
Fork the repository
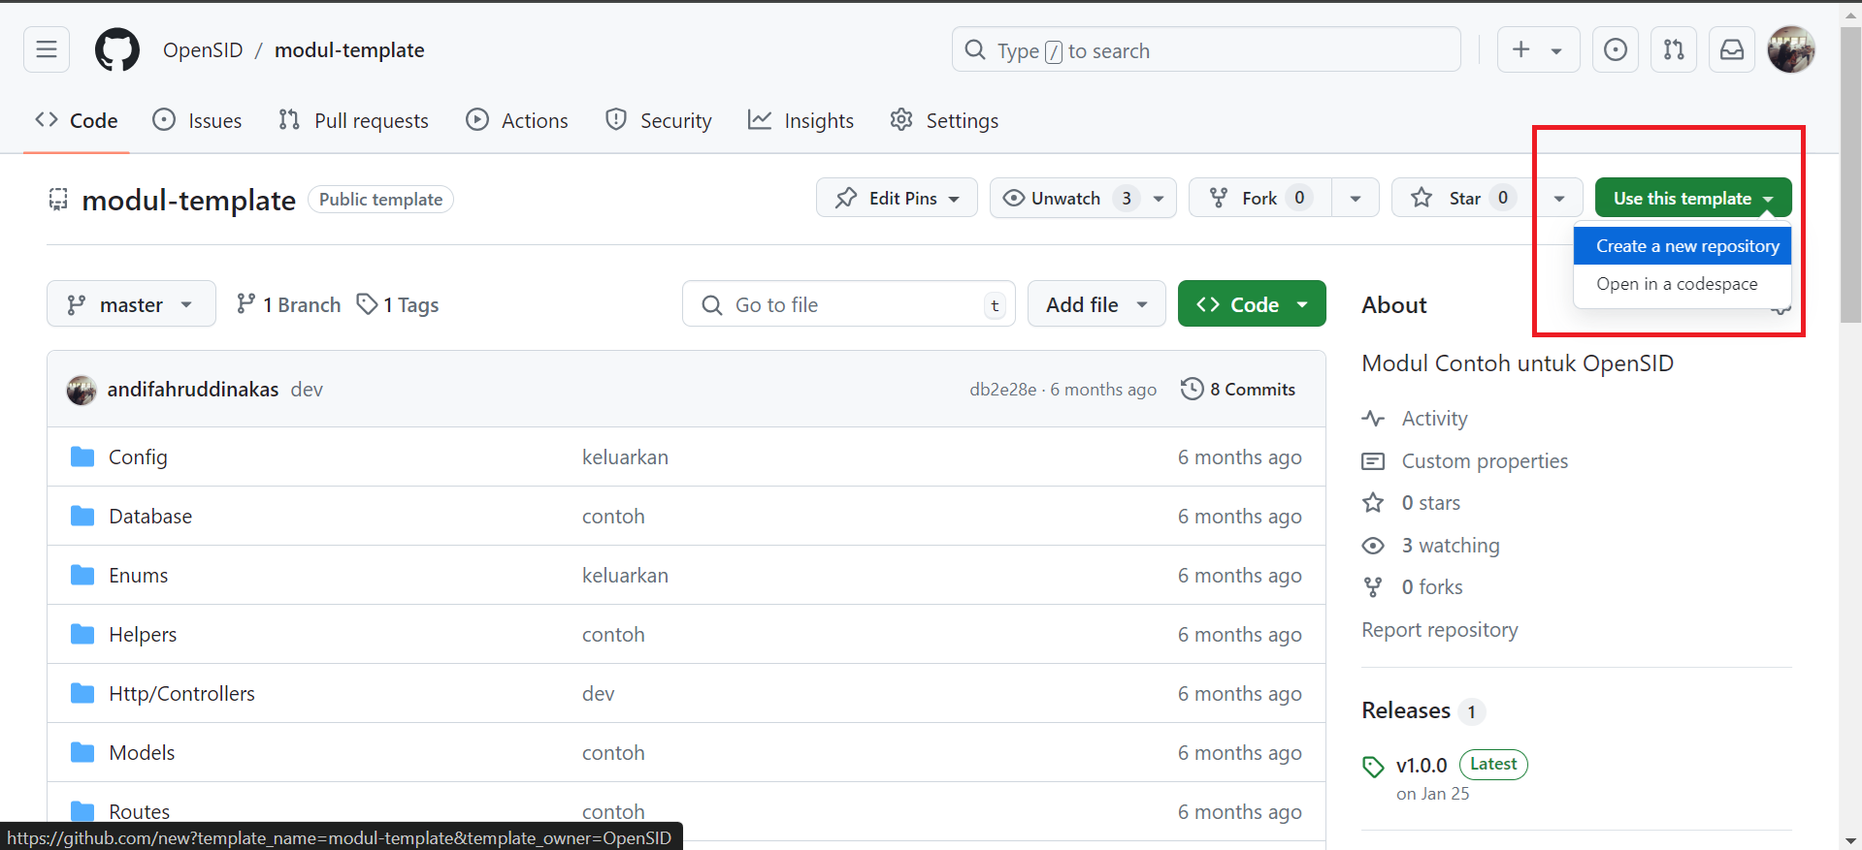point(1260,198)
